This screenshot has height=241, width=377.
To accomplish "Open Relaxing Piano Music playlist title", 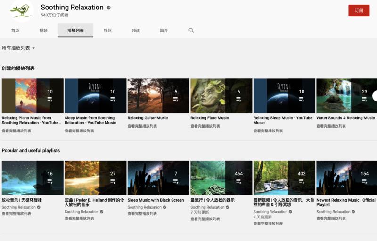I will [31, 120].
